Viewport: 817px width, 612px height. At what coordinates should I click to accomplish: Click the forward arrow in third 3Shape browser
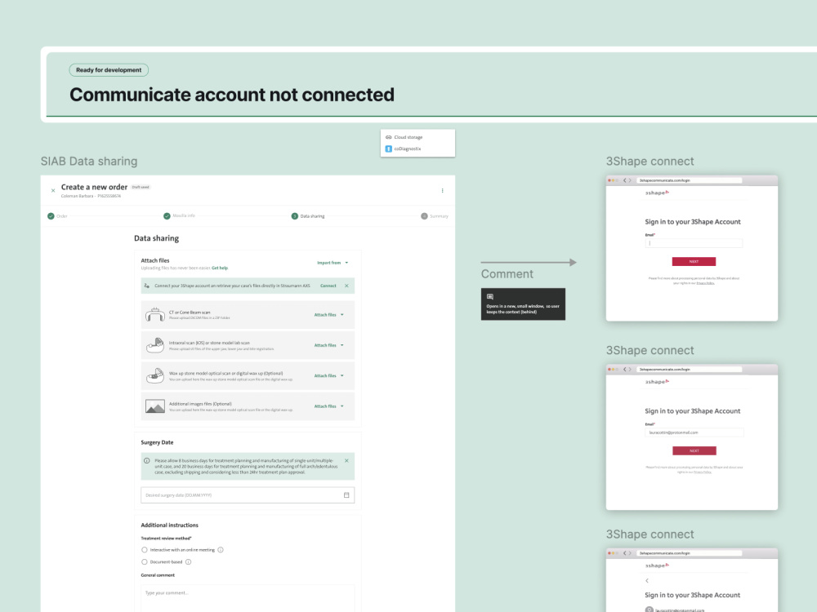630,553
